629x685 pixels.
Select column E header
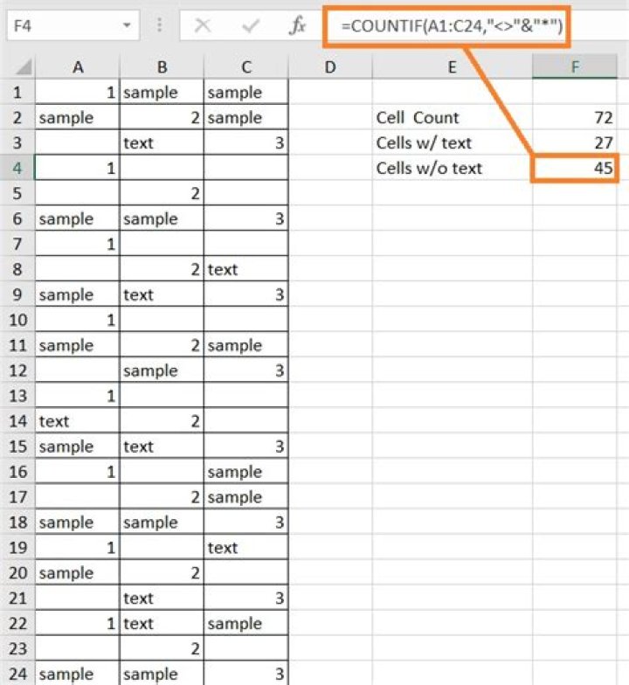point(453,67)
